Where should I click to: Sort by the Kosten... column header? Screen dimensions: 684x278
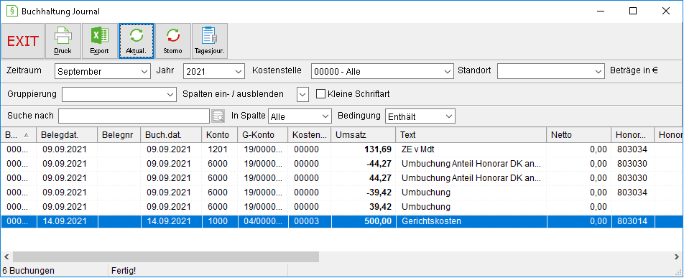[310, 135]
